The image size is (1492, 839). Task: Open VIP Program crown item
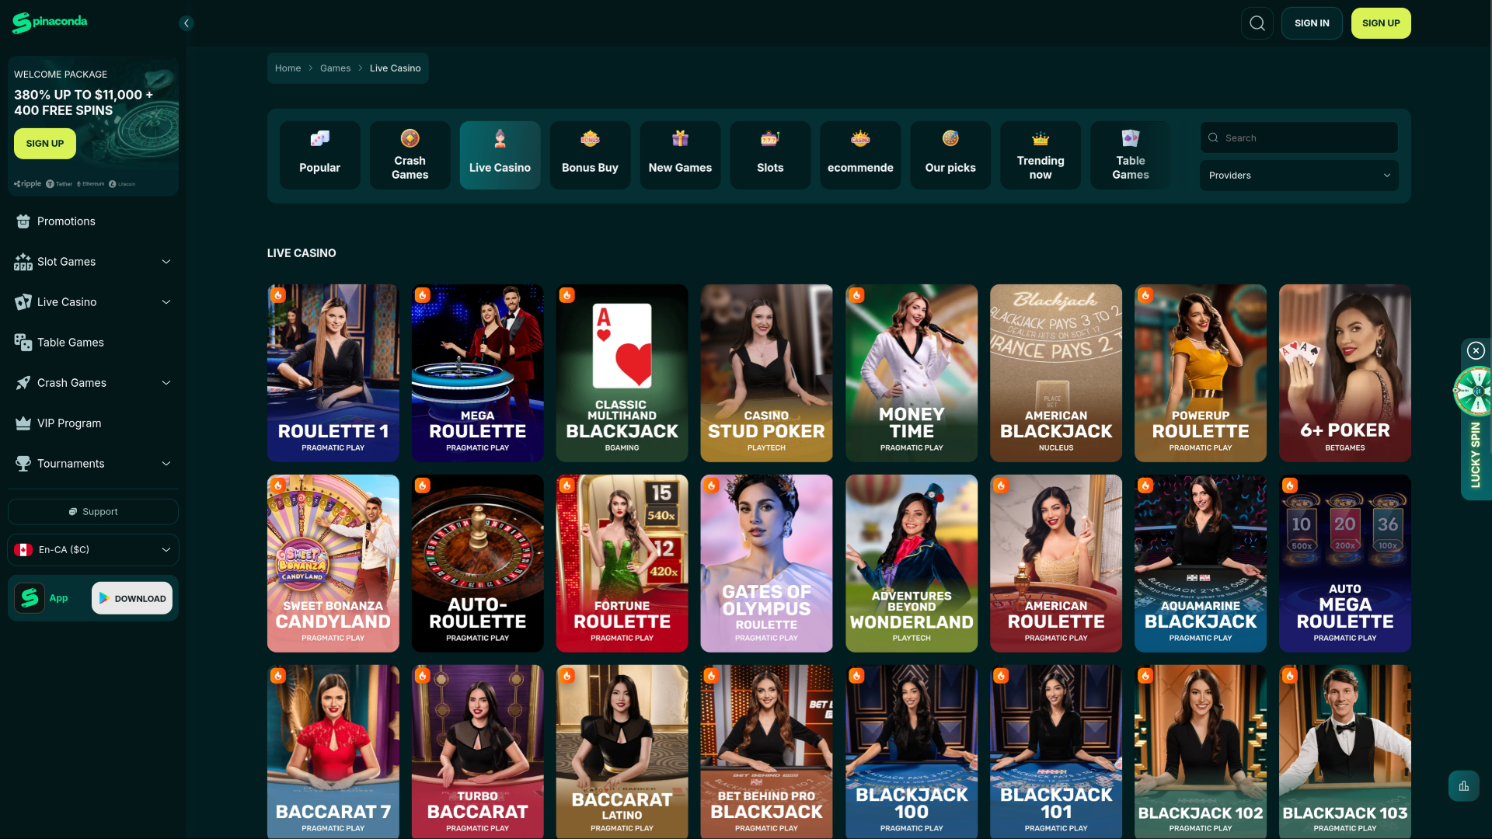[93, 423]
